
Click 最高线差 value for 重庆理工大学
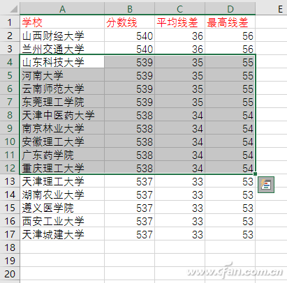click(230, 168)
